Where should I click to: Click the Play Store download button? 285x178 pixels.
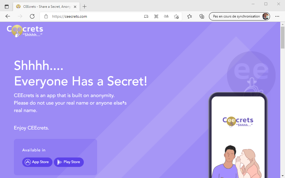pos(69,162)
